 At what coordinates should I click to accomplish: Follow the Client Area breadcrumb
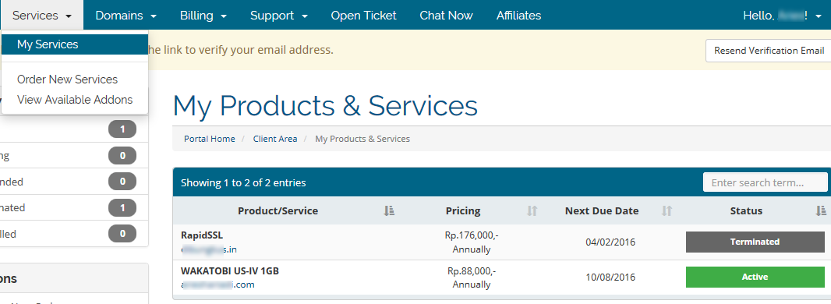275,139
